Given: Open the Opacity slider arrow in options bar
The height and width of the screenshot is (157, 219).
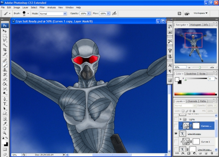Looking at the screenshot, I should 89,13.
